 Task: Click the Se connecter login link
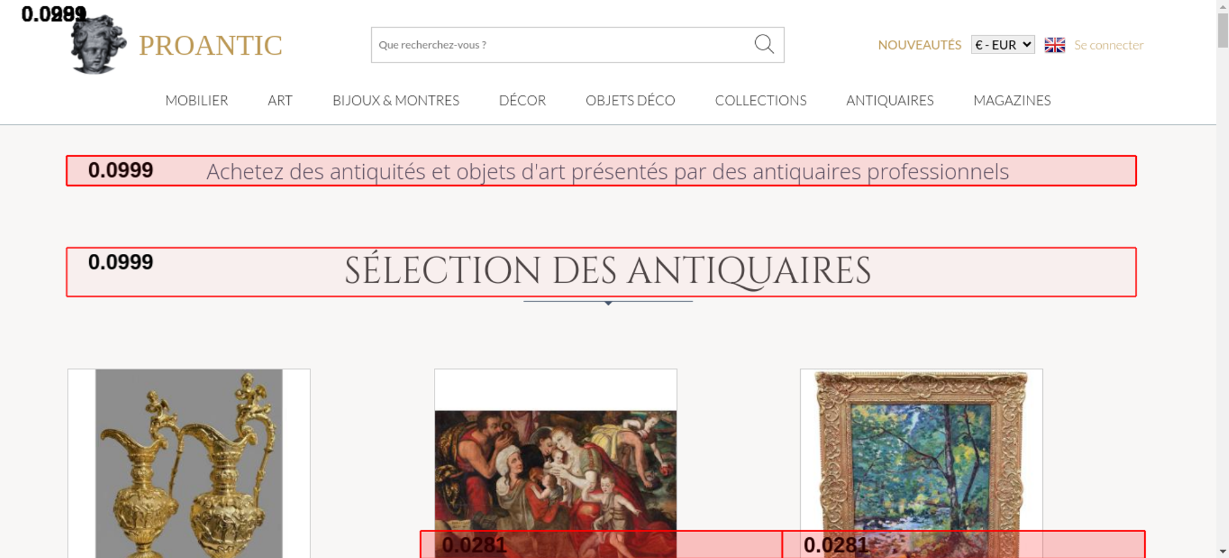1109,45
